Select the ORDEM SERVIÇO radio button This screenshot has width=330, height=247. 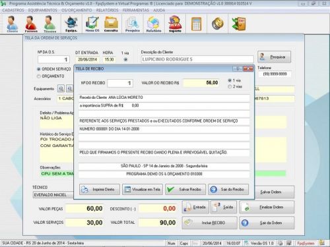pyautogui.click(x=39, y=69)
